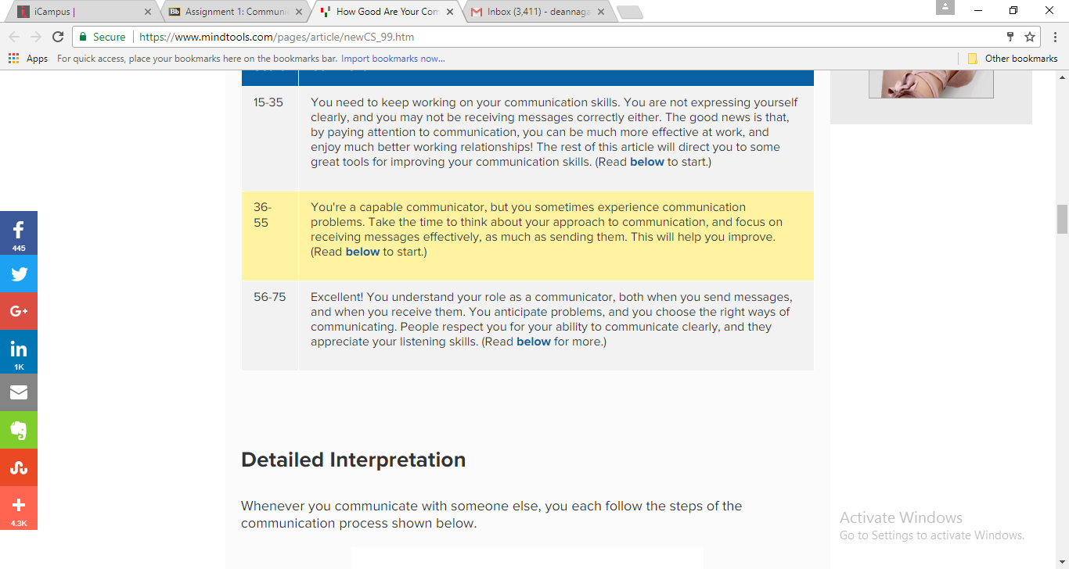Email this article using envelope icon
The width and height of the screenshot is (1069, 569).
[19, 392]
